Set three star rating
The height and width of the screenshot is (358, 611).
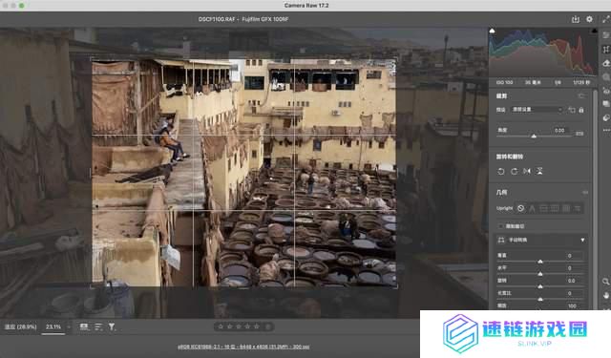(239, 326)
